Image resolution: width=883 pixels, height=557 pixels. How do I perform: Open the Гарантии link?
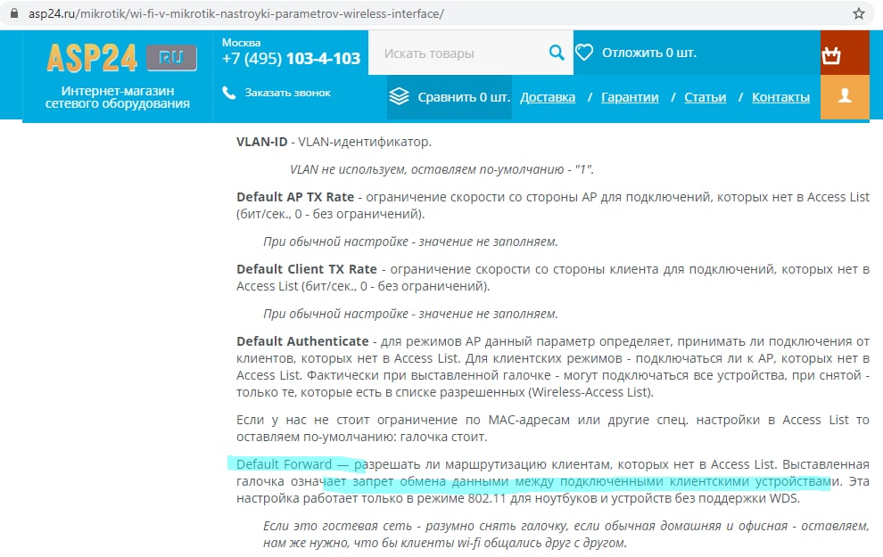630,97
